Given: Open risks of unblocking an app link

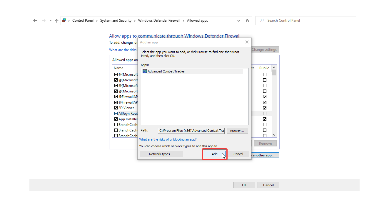Looking at the screenshot, I should 168,139.
